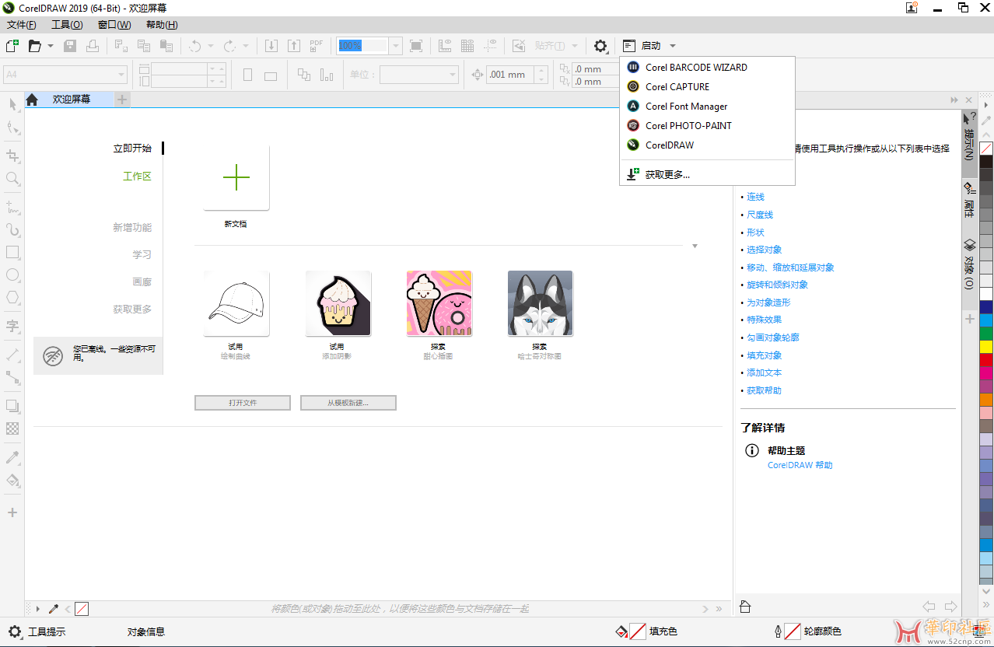Choose Corel BARCODE WIZARD entry
The image size is (994, 647).
coord(707,67)
